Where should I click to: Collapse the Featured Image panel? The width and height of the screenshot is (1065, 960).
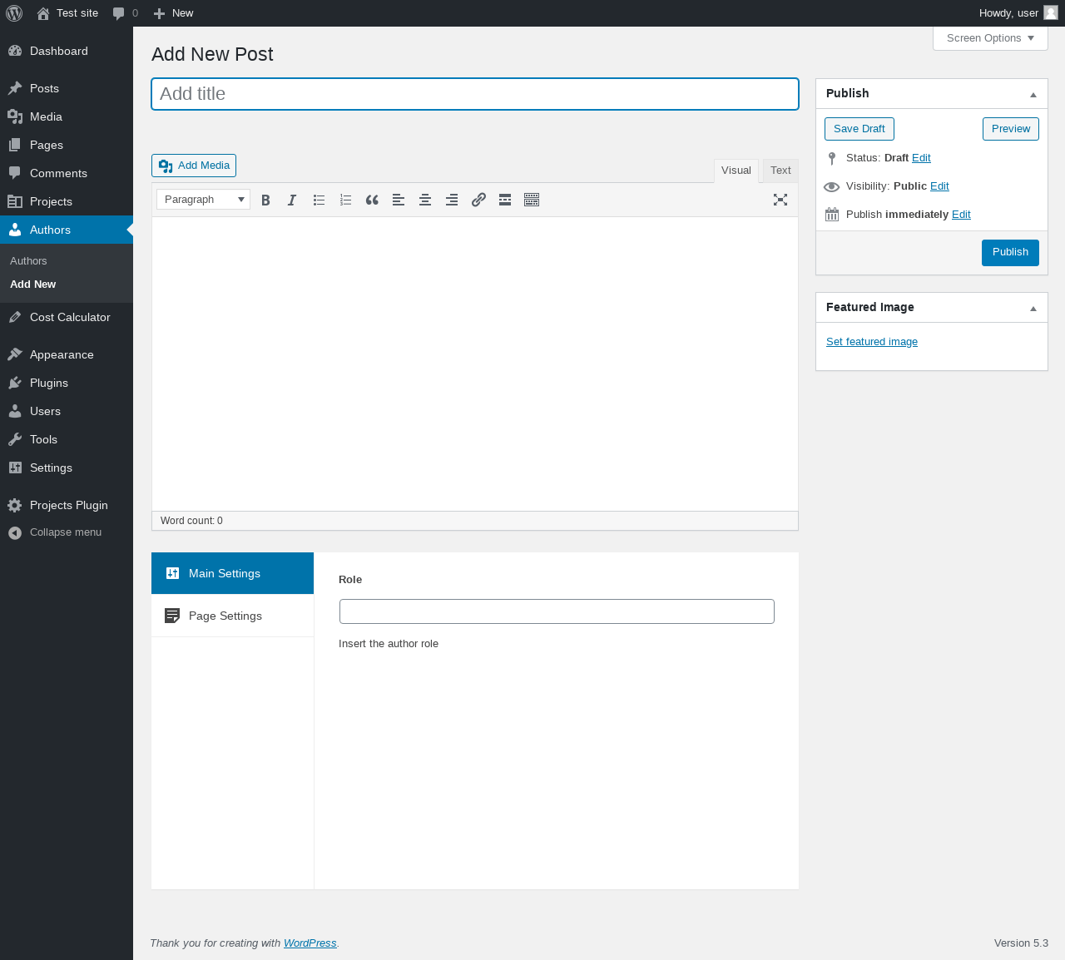click(x=1033, y=308)
